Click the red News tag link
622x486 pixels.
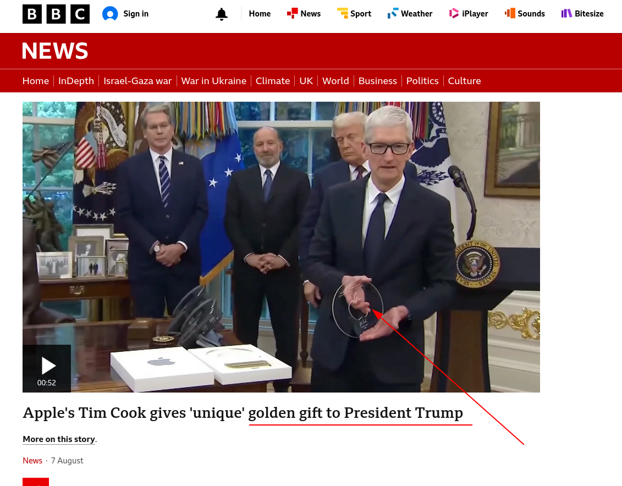pos(32,461)
